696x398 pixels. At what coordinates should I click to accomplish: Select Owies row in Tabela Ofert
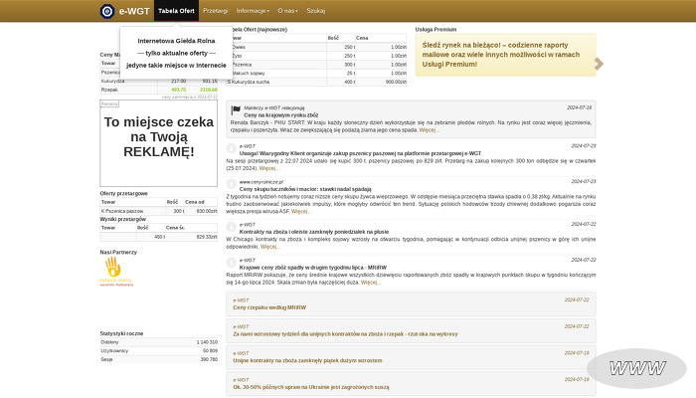pyautogui.click(x=316, y=47)
